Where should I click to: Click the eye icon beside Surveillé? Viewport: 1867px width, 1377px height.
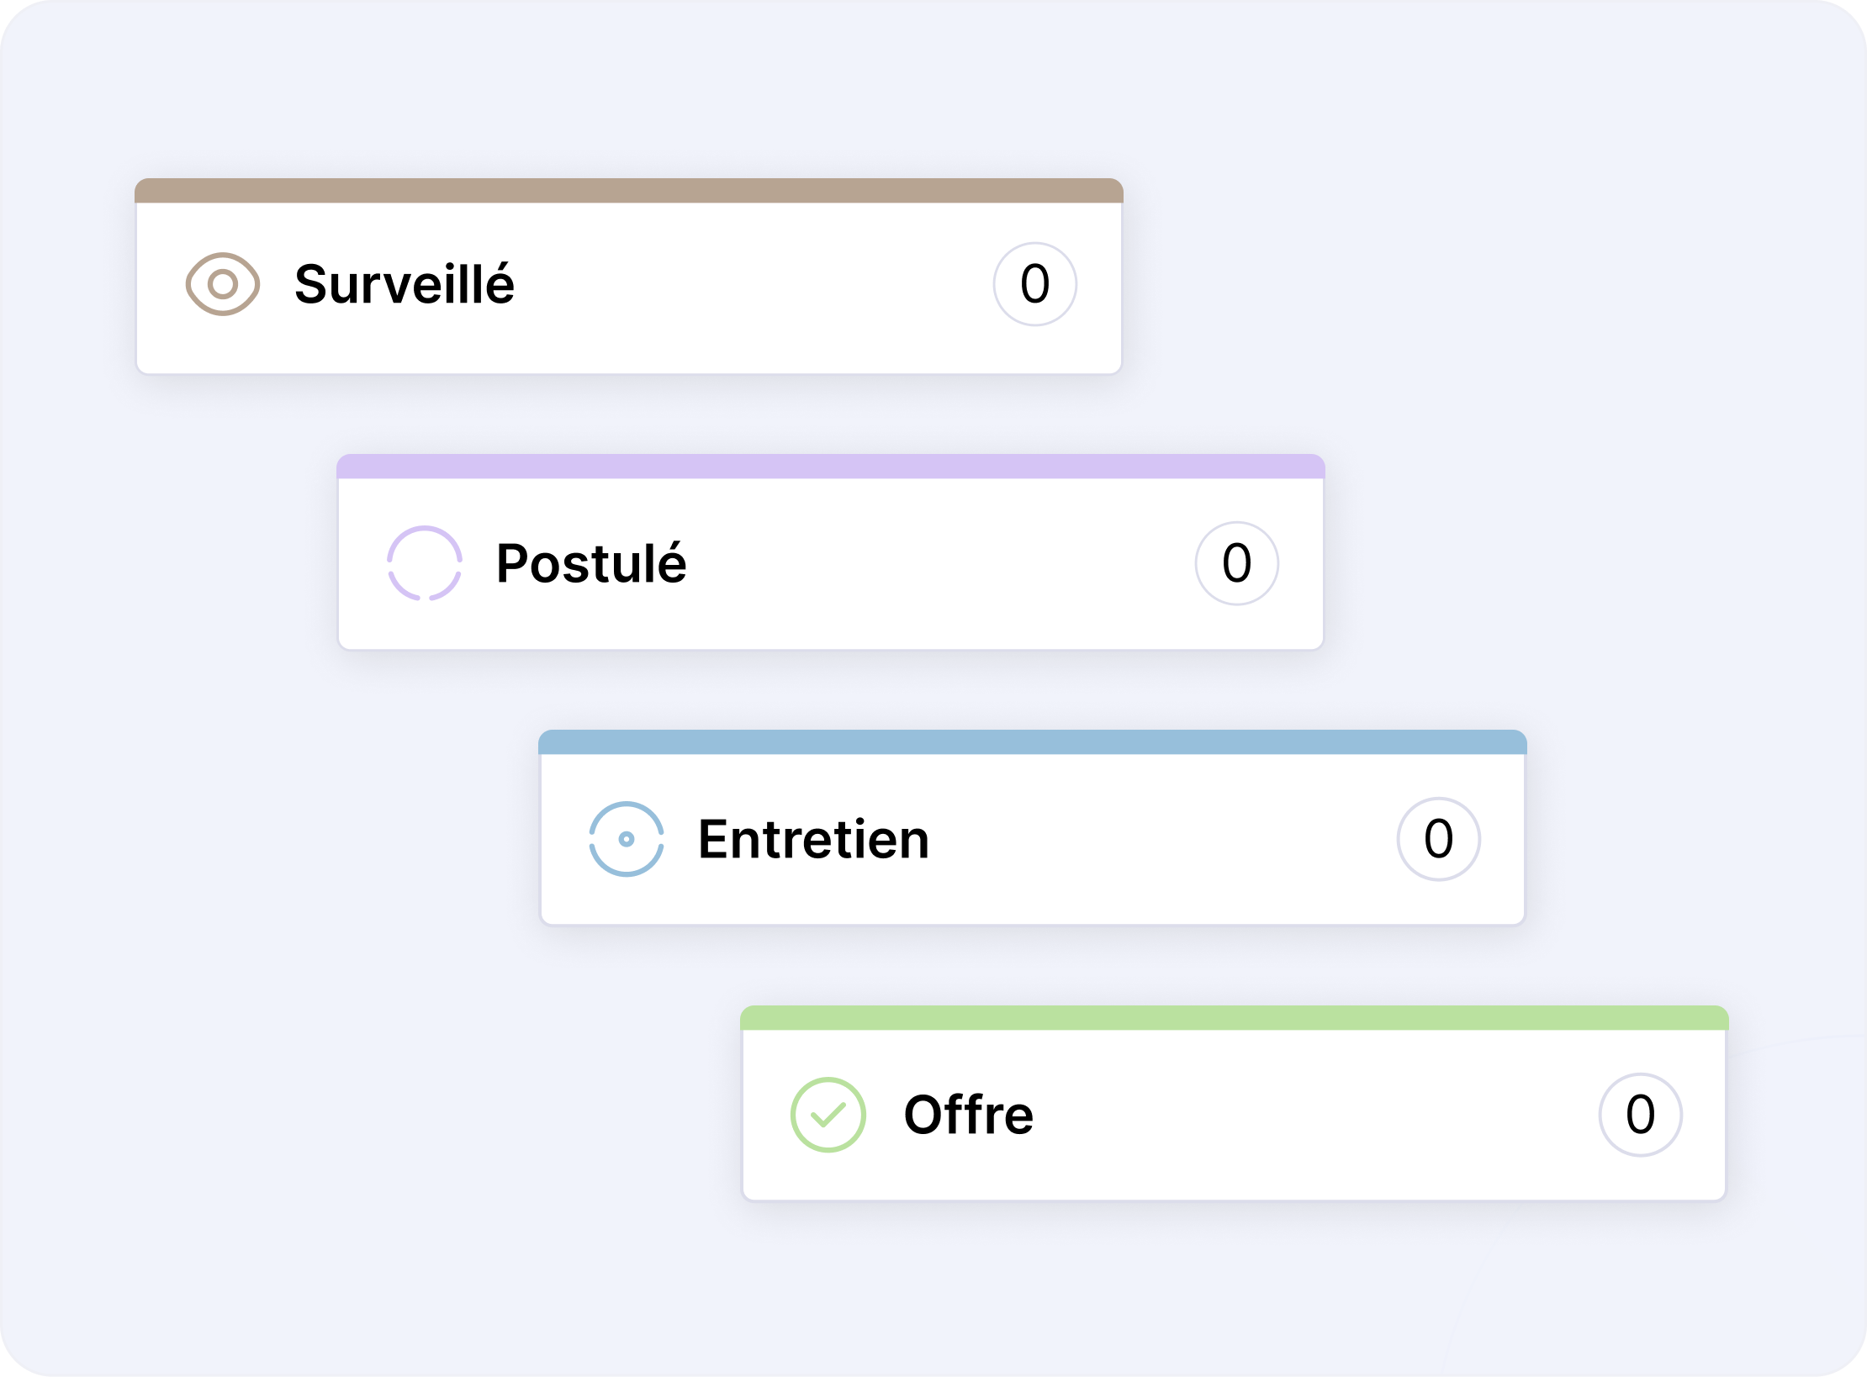[223, 284]
